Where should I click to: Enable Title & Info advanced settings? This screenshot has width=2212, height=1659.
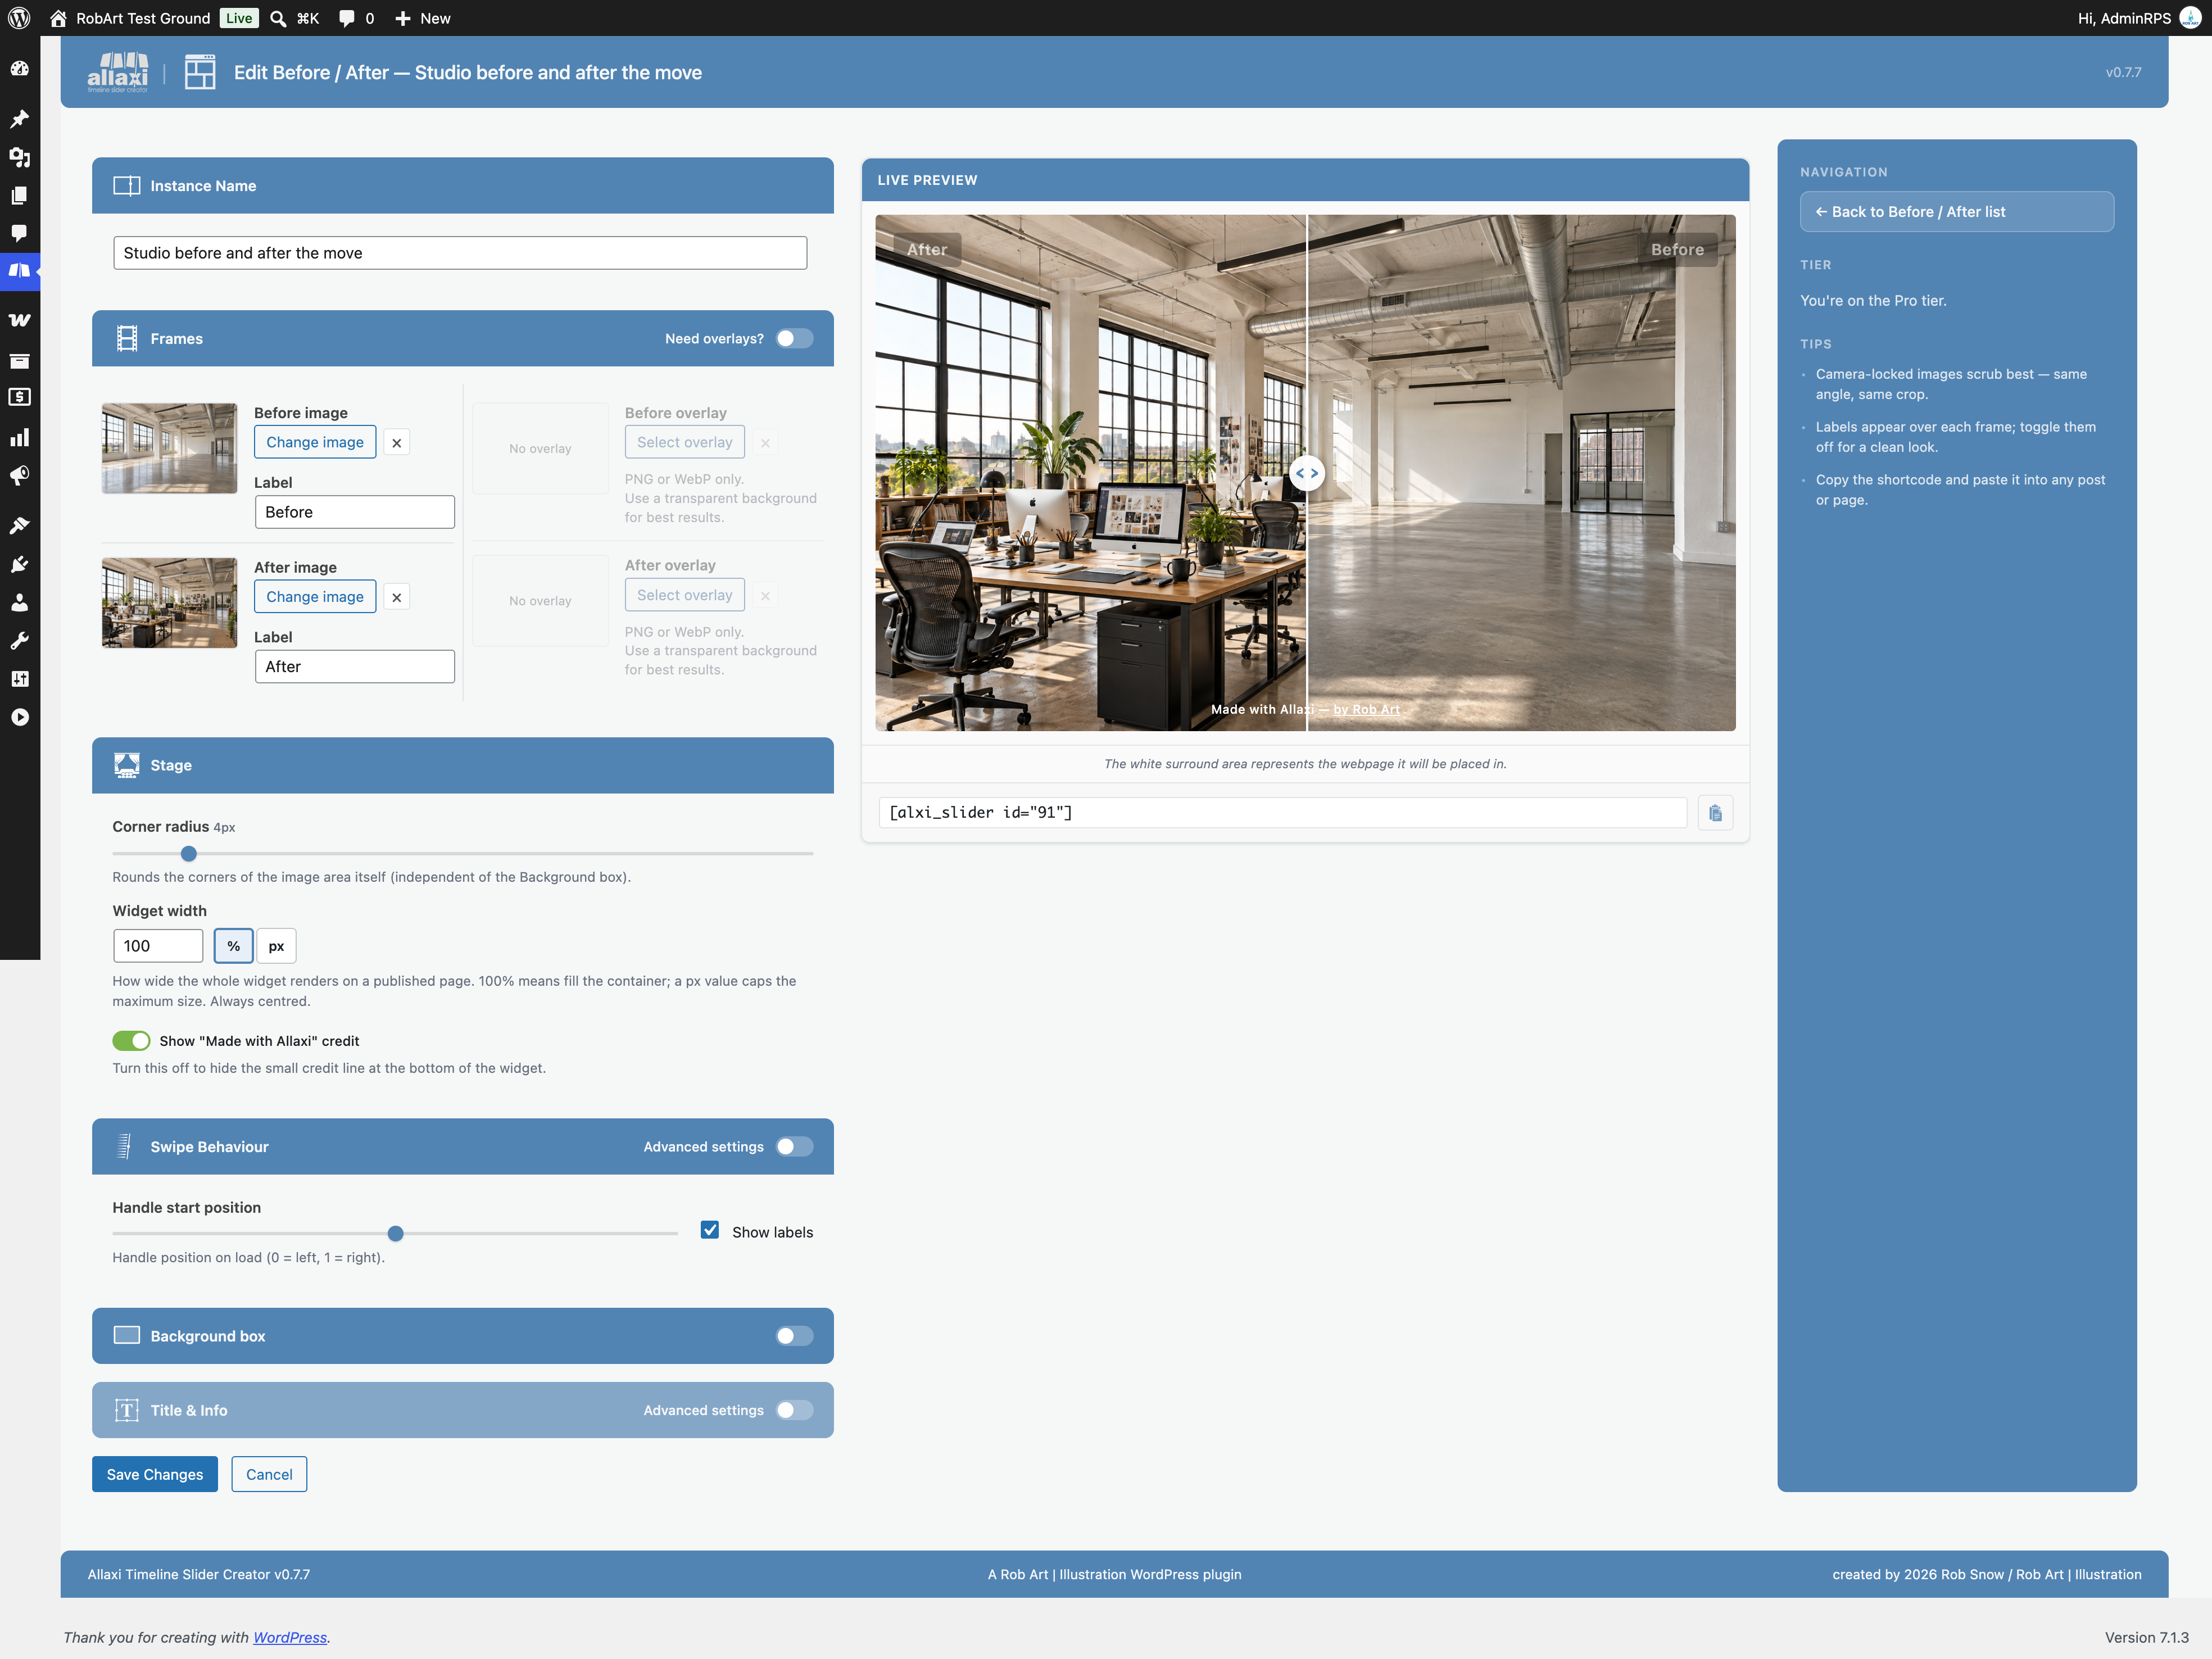795,1410
